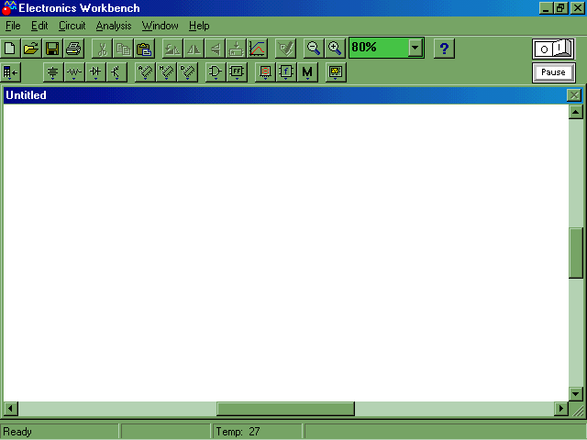Open the Logic Gates parts bin
The height and width of the screenshot is (440, 587).
[x=216, y=72]
